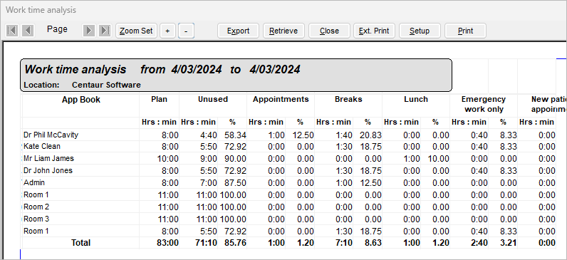Click total unused percentage 85.76
The height and width of the screenshot is (260, 567).
(x=235, y=243)
